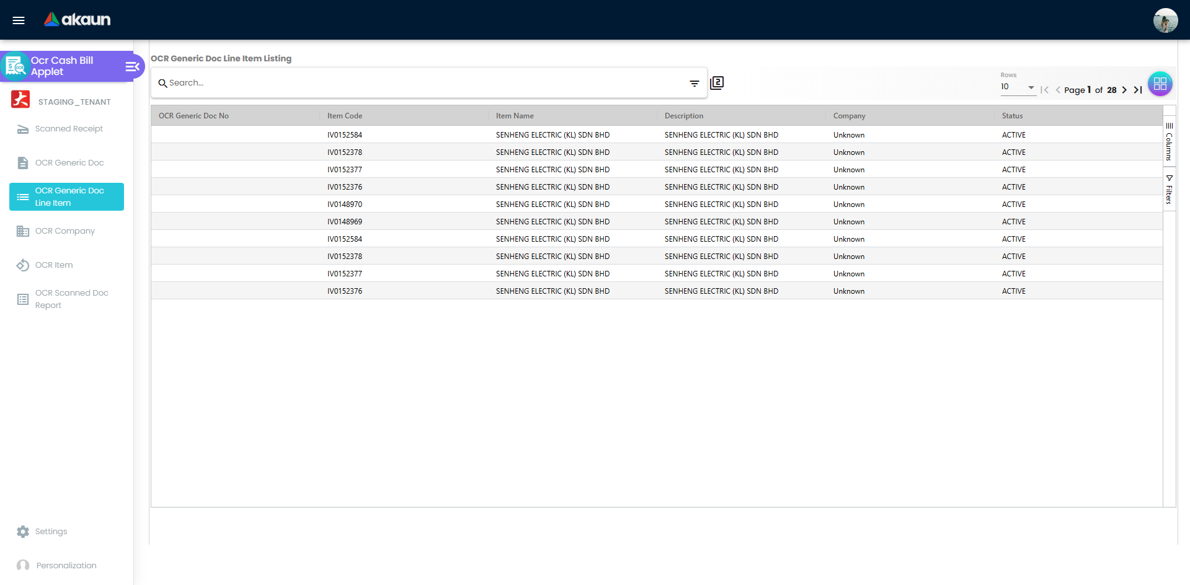
Task: Go to OCR Company page
Action: (66, 231)
